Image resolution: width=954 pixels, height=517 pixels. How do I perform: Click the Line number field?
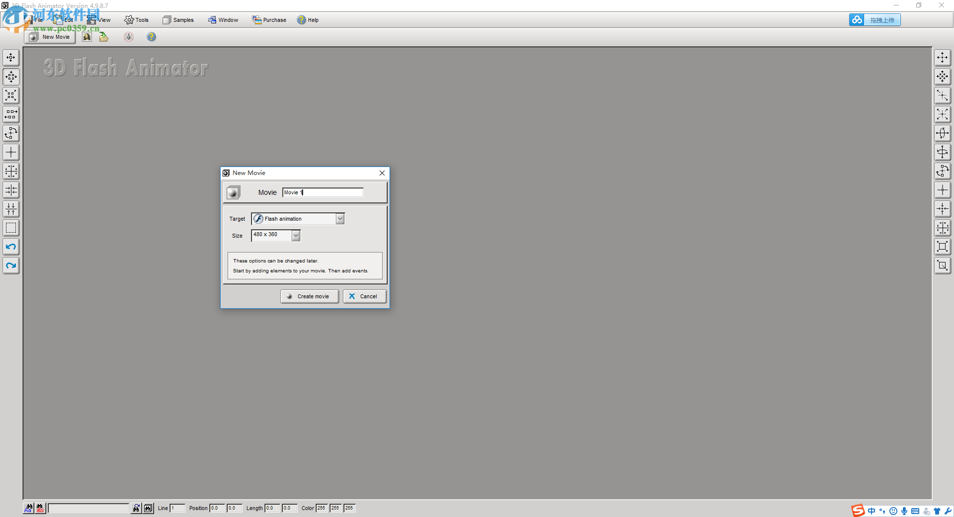[177, 508]
